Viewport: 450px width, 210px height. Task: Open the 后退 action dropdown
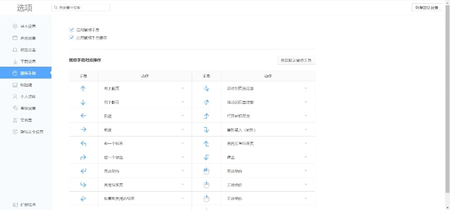[x=183, y=115]
